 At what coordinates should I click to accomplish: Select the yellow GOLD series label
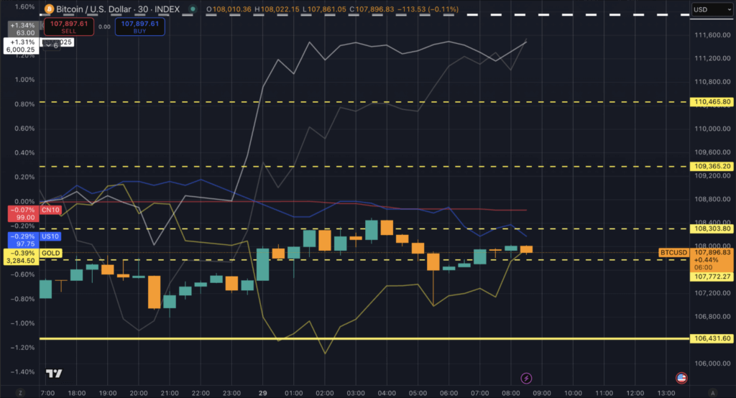pyautogui.click(x=51, y=253)
